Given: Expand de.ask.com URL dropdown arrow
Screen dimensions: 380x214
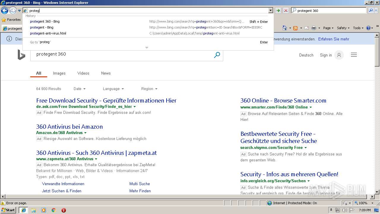Looking at the screenshot, I should 134,107.
